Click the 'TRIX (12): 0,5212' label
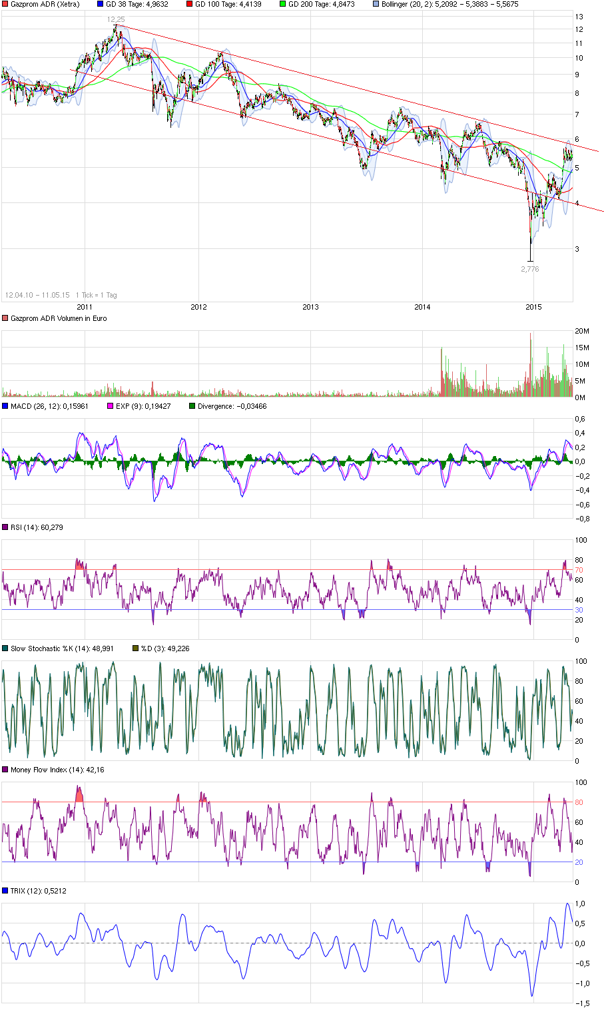This screenshot has width=604, height=1010. 39,891
